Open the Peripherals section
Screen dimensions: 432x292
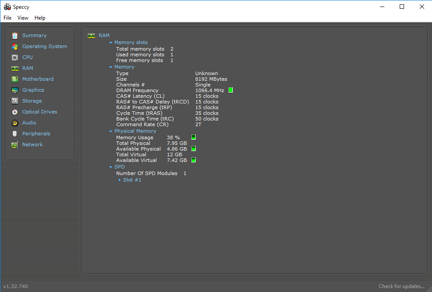pos(36,134)
